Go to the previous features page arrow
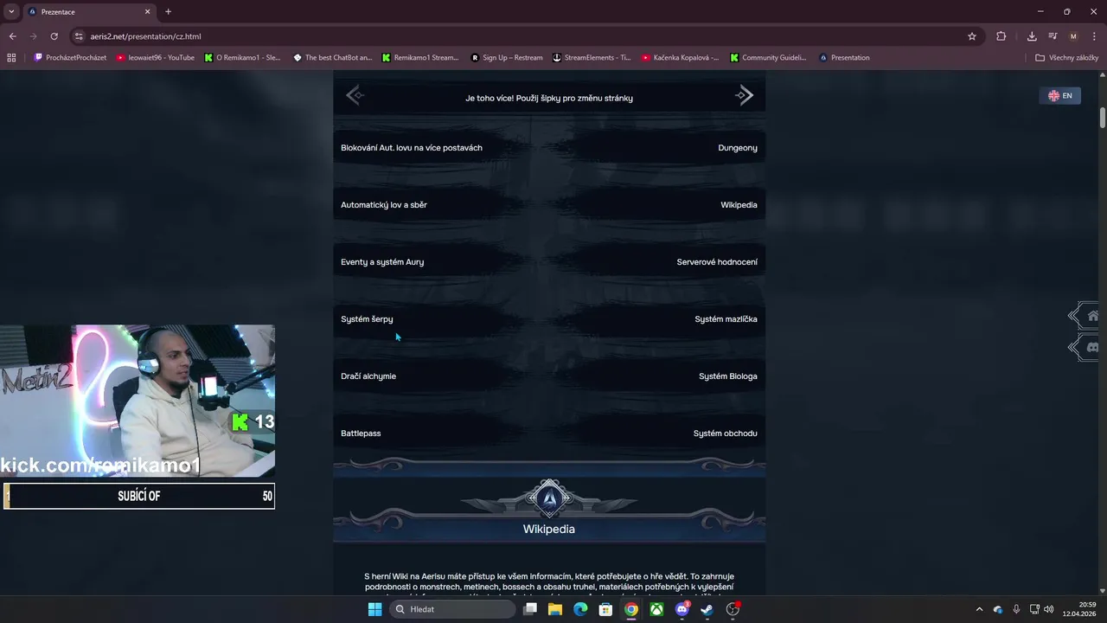1107x623 pixels. 355,95
